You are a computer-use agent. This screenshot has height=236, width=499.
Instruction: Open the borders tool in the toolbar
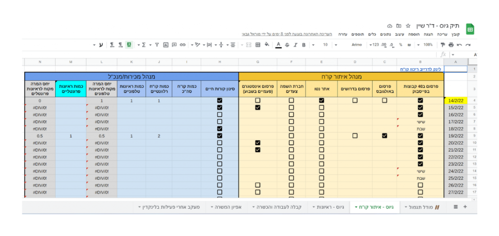tap(257, 45)
